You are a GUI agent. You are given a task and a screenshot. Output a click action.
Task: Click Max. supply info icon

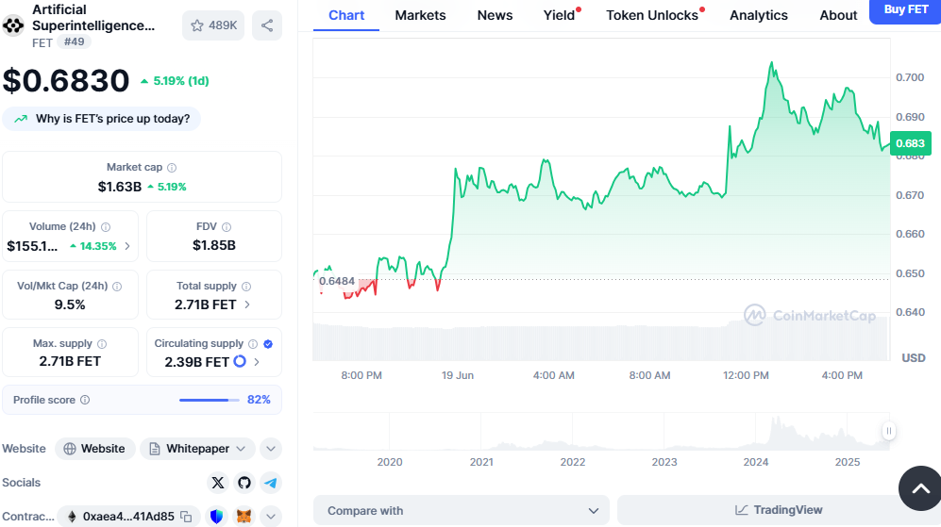[102, 343]
